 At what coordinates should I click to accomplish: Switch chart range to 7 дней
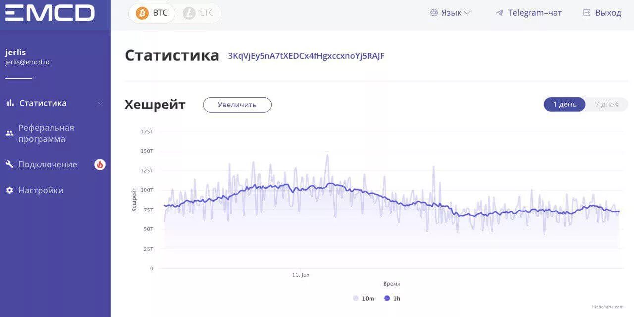[x=607, y=105]
